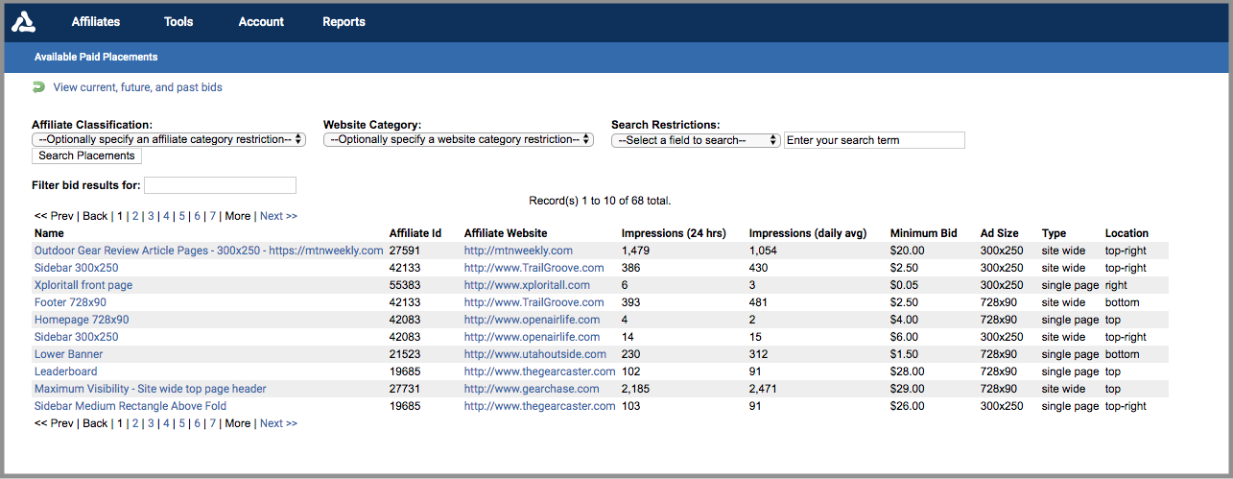Image resolution: width=1233 pixels, height=479 pixels.
Task: Open the Leaderboard placement link
Action: pyautogui.click(x=65, y=371)
